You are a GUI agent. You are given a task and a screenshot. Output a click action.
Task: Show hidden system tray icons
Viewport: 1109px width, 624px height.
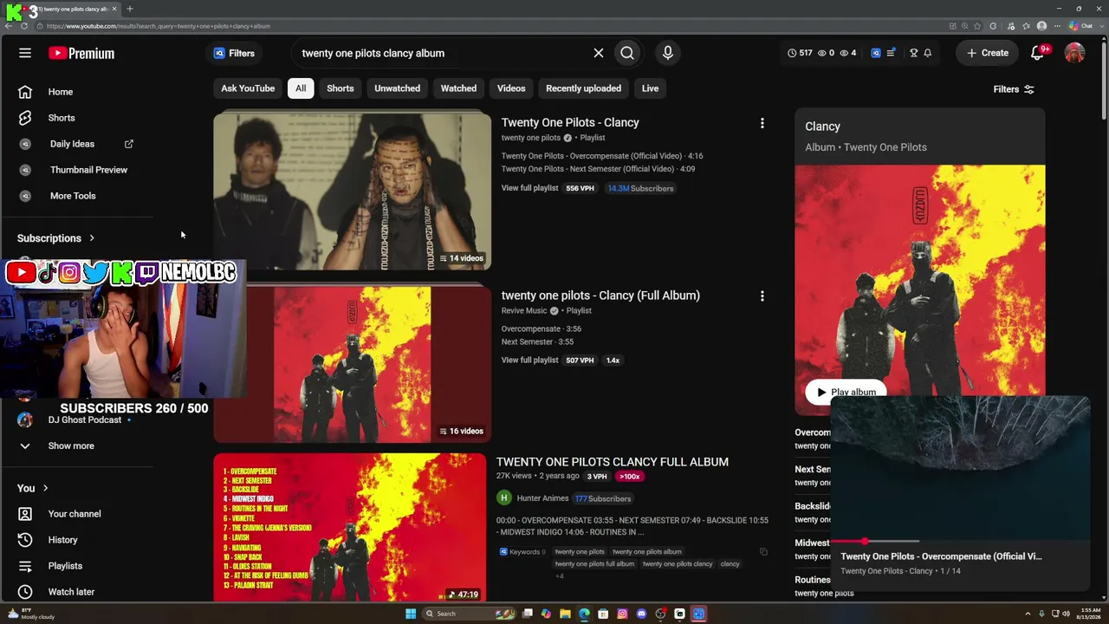click(x=1028, y=614)
